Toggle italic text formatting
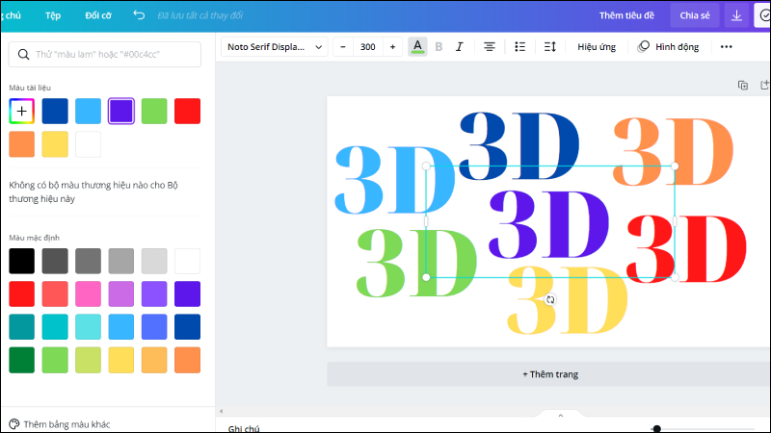This screenshot has width=771, height=433. (x=460, y=46)
